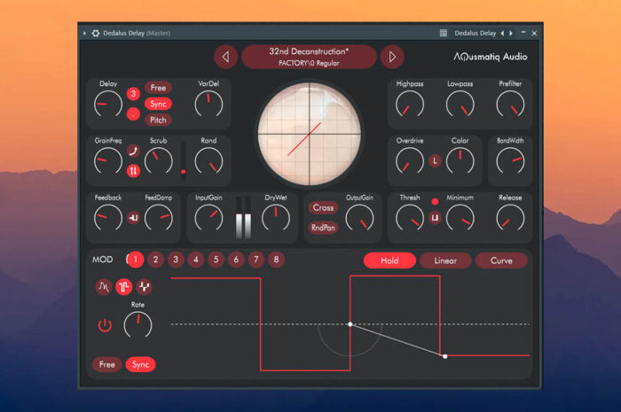Toggle the up-down arrows grain direction icon
The width and height of the screenshot is (621, 412).
(x=133, y=171)
